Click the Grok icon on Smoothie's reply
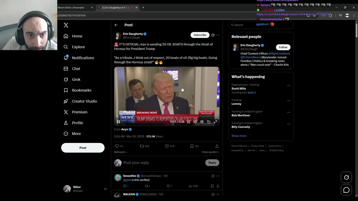Image resolution: width=358 pixels, height=201 pixels. (213, 176)
